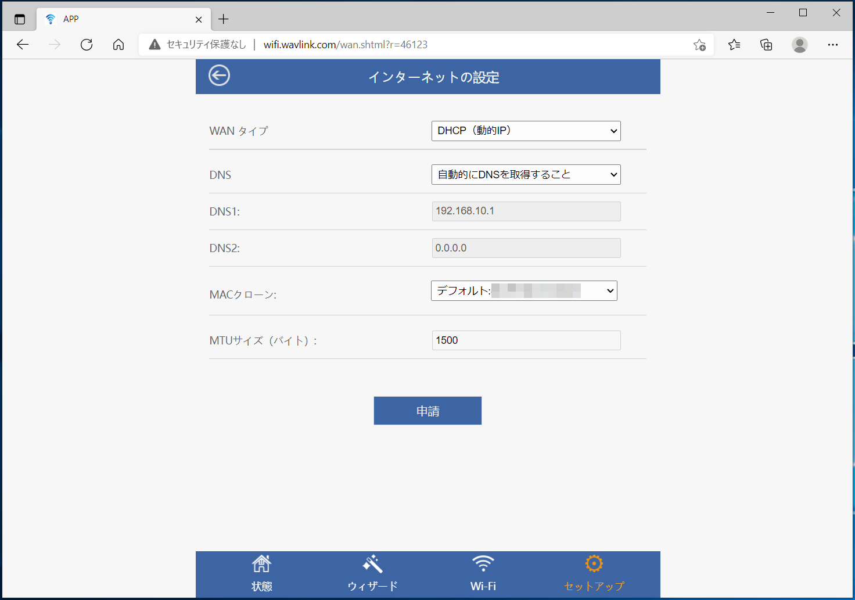This screenshot has width=855, height=600.
Task: Refresh the browser page
Action: click(x=87, y=45)
